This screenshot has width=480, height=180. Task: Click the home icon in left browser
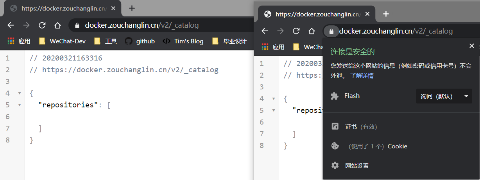(57, 25)
